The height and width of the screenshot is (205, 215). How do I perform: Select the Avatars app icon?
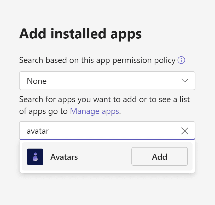(x=35, y=157)
